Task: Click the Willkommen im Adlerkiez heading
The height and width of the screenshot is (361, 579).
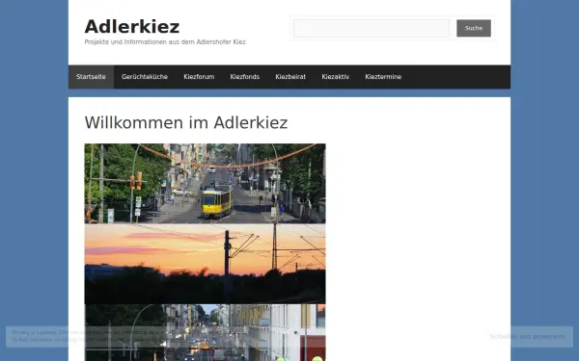Action: (x=185, y=122)
